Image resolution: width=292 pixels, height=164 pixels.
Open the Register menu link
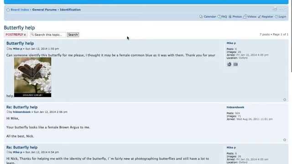pos(267,17)
